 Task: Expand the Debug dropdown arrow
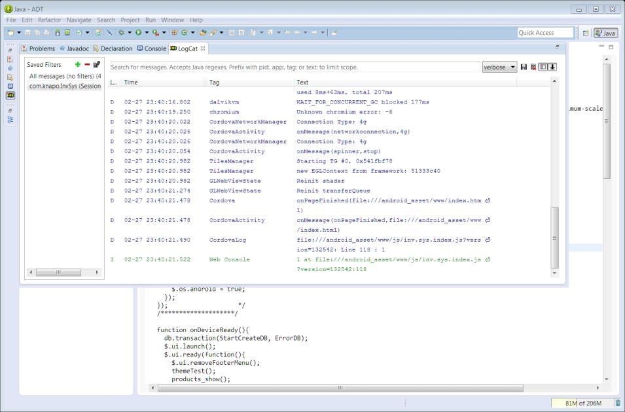[x=130, y=33]
